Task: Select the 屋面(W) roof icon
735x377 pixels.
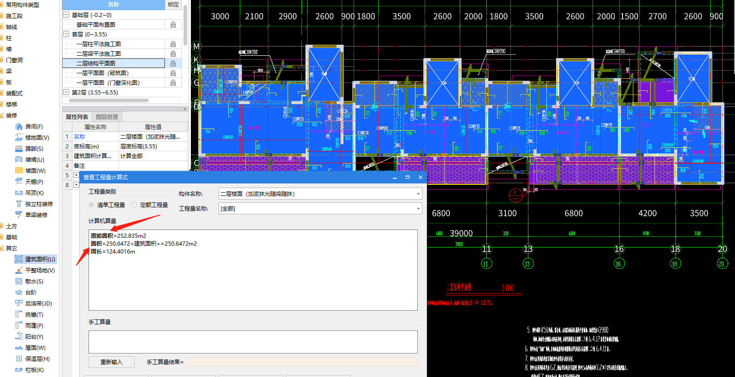Action: pyautogui.click(x=19, y=348)
